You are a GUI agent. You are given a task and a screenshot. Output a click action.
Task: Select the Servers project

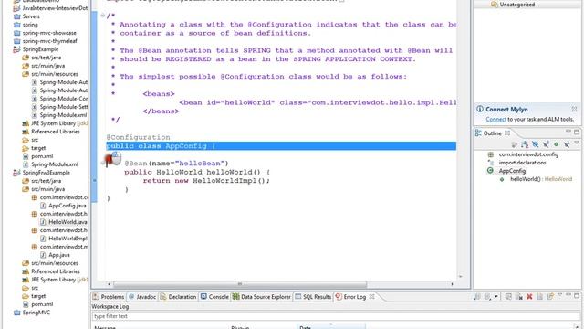click(x=31, y=16)
